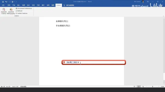Click the user profile avatar
This screenshot has width=165, height=92.
tap(143, 1)
